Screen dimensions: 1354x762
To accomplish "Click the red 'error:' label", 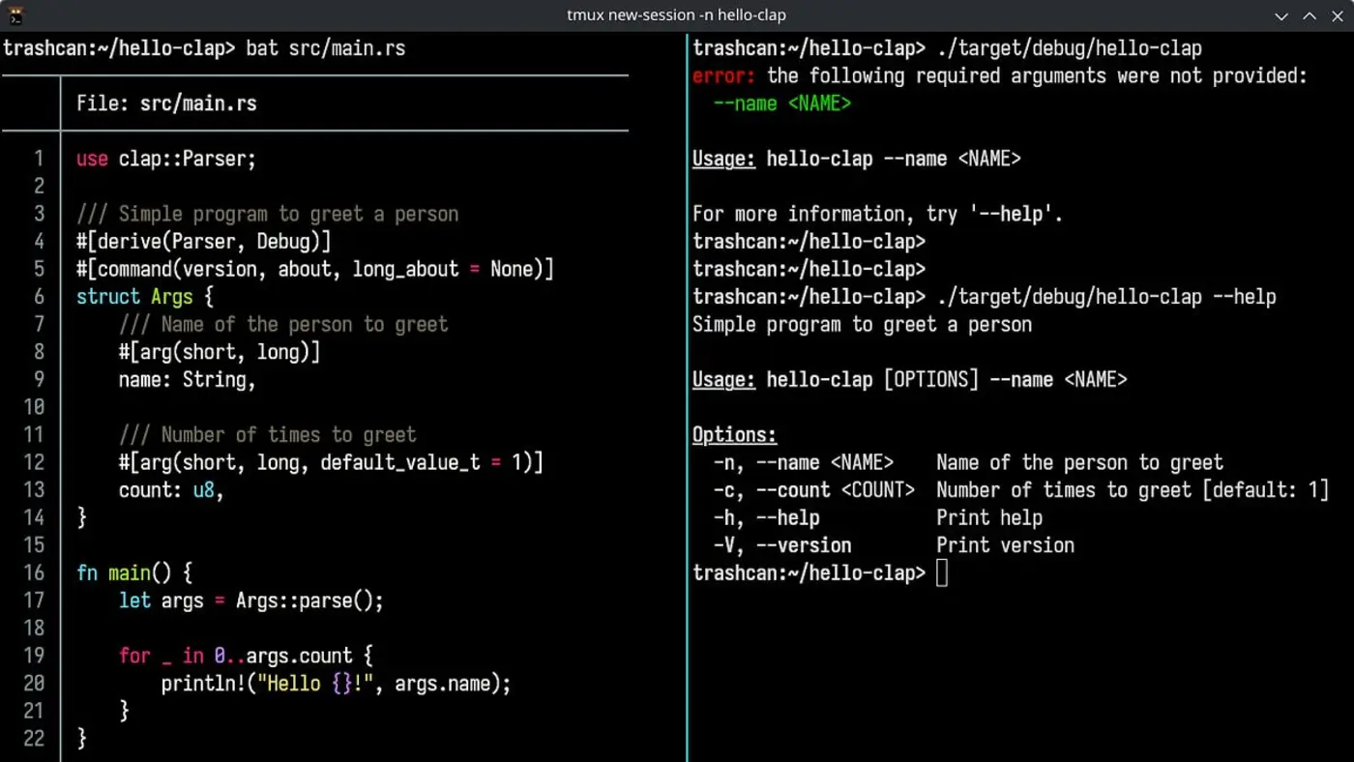I will pos(724,75).
